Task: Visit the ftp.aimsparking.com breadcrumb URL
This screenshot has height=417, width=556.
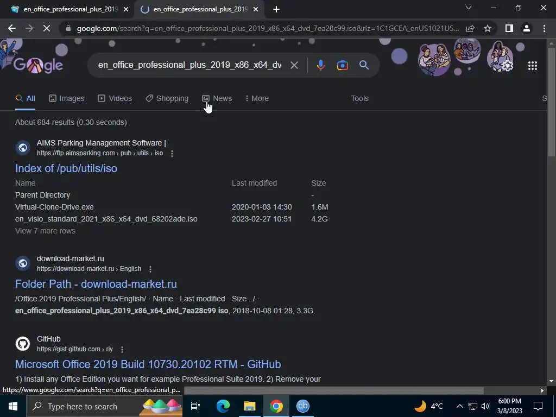Action: point(100,153)
